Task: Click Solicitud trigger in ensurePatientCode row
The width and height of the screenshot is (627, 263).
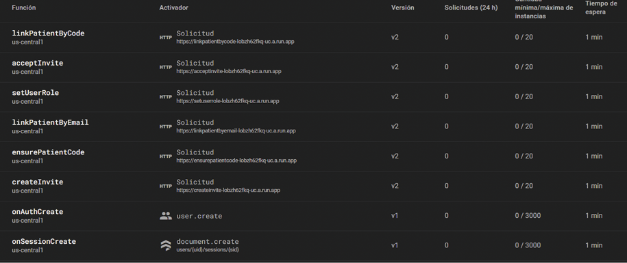Action: [195, 152]
